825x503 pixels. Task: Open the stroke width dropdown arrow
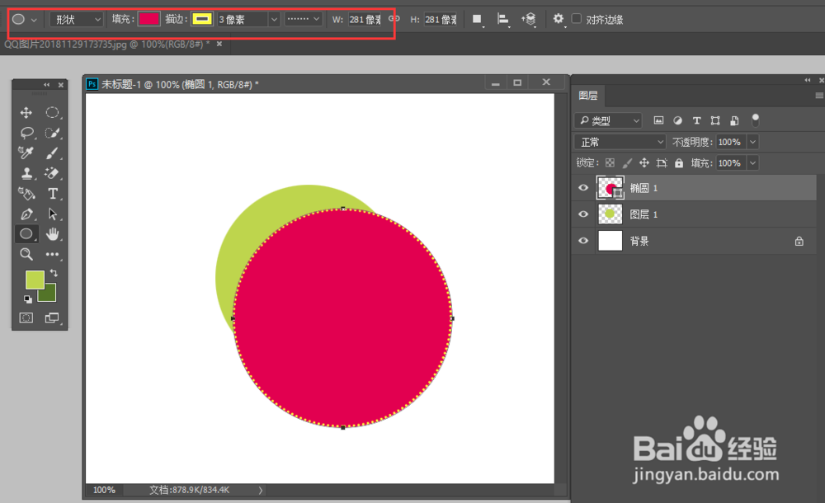point(274,20)
